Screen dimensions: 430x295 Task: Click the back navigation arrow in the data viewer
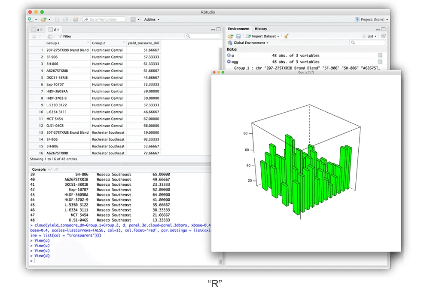point(34,36)
